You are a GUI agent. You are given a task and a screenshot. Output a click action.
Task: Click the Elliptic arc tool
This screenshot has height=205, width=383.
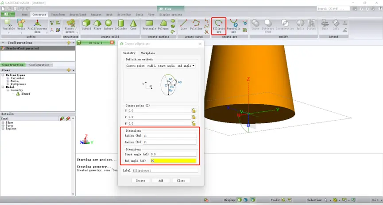[219, 26]
